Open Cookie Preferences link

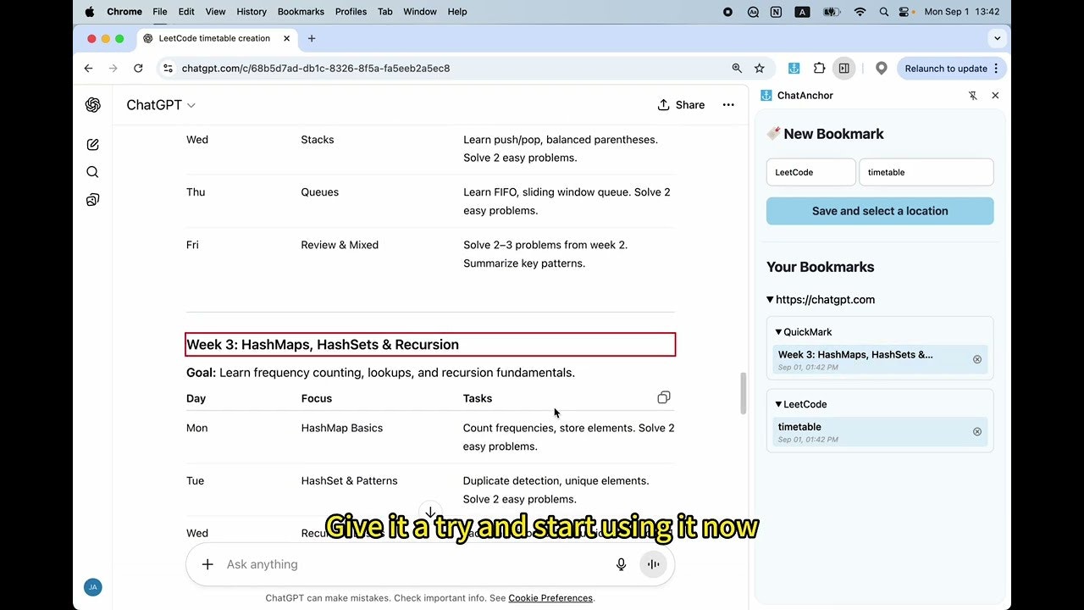click(550, 598)
